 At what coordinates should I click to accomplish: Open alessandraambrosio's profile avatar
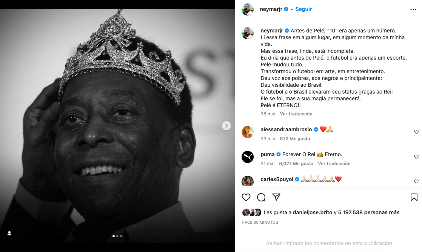point(248,132)
